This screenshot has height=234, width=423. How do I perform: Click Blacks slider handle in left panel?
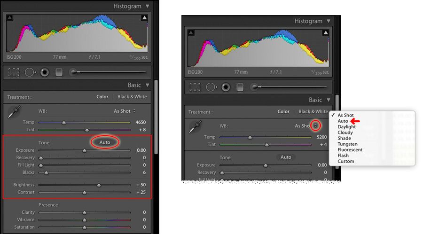point(46,172)
